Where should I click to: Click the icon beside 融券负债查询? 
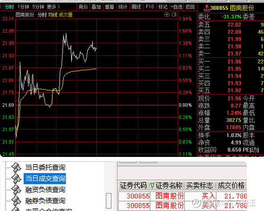pos(16,201)
